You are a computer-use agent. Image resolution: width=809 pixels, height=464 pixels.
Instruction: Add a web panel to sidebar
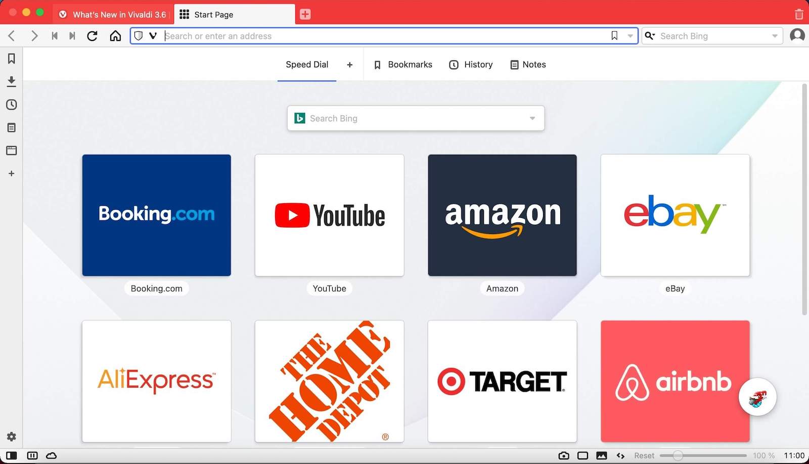(11, 173)
